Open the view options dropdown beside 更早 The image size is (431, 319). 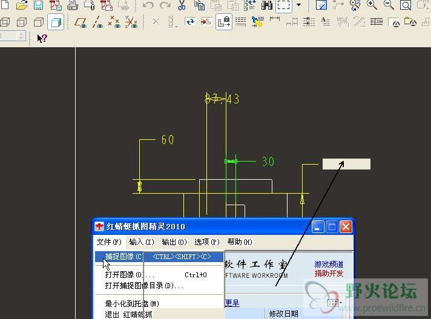coord(335,303)
